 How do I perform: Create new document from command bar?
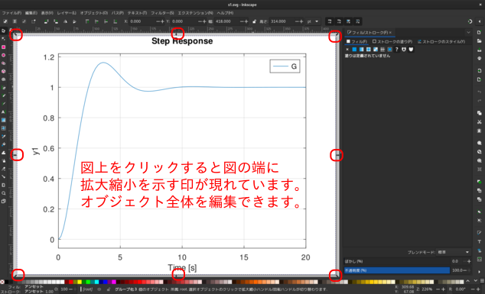[x=479, y=32]
